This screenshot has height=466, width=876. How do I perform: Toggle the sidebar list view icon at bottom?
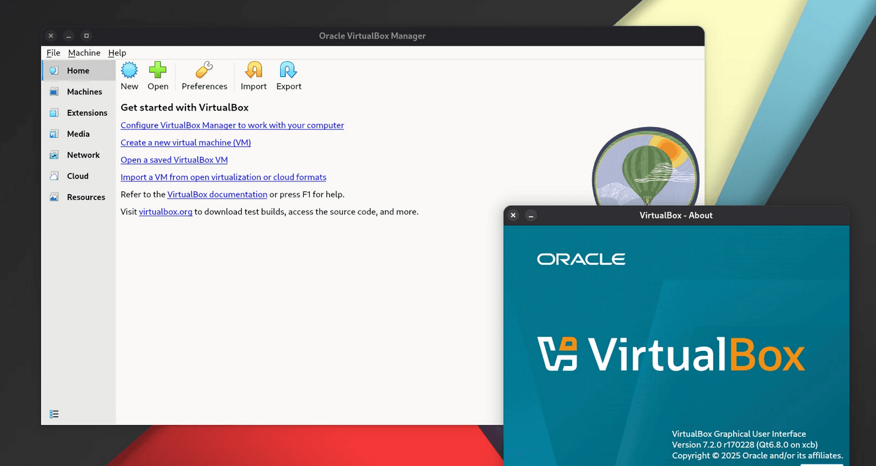54,414
